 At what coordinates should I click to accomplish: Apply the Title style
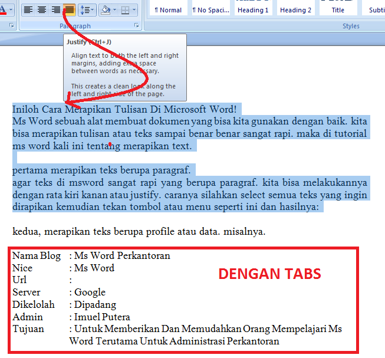pos(338,8)
